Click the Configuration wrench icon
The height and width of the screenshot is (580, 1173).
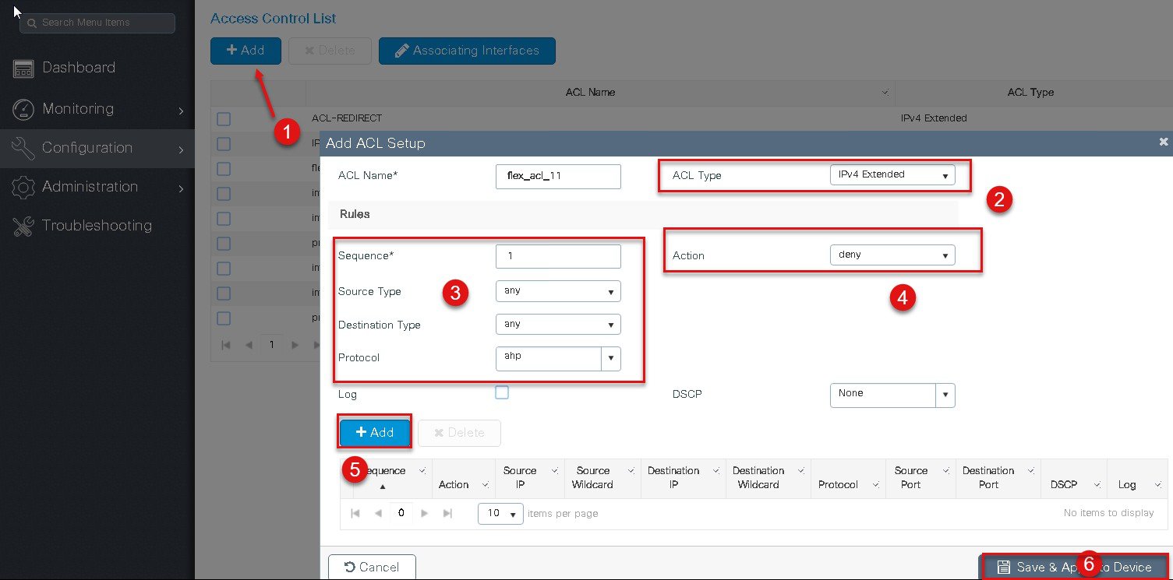tap(23, 148)
